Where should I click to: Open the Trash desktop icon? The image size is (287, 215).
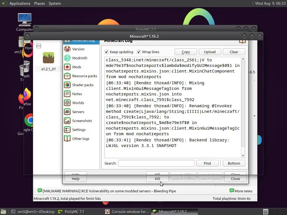(24, 69)
